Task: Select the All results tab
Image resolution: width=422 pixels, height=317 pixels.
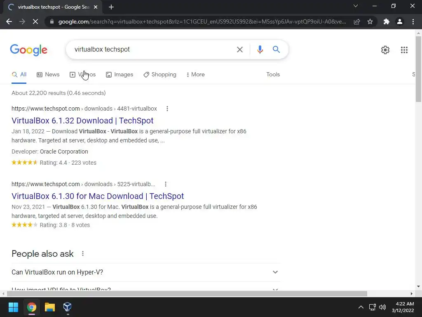Action: click(19, 75)
